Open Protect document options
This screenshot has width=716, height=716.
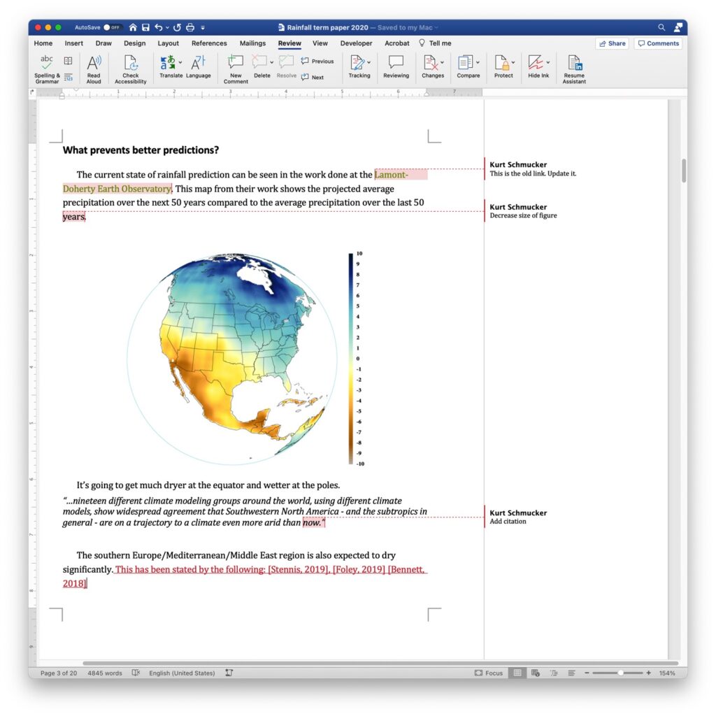[501, 66]
